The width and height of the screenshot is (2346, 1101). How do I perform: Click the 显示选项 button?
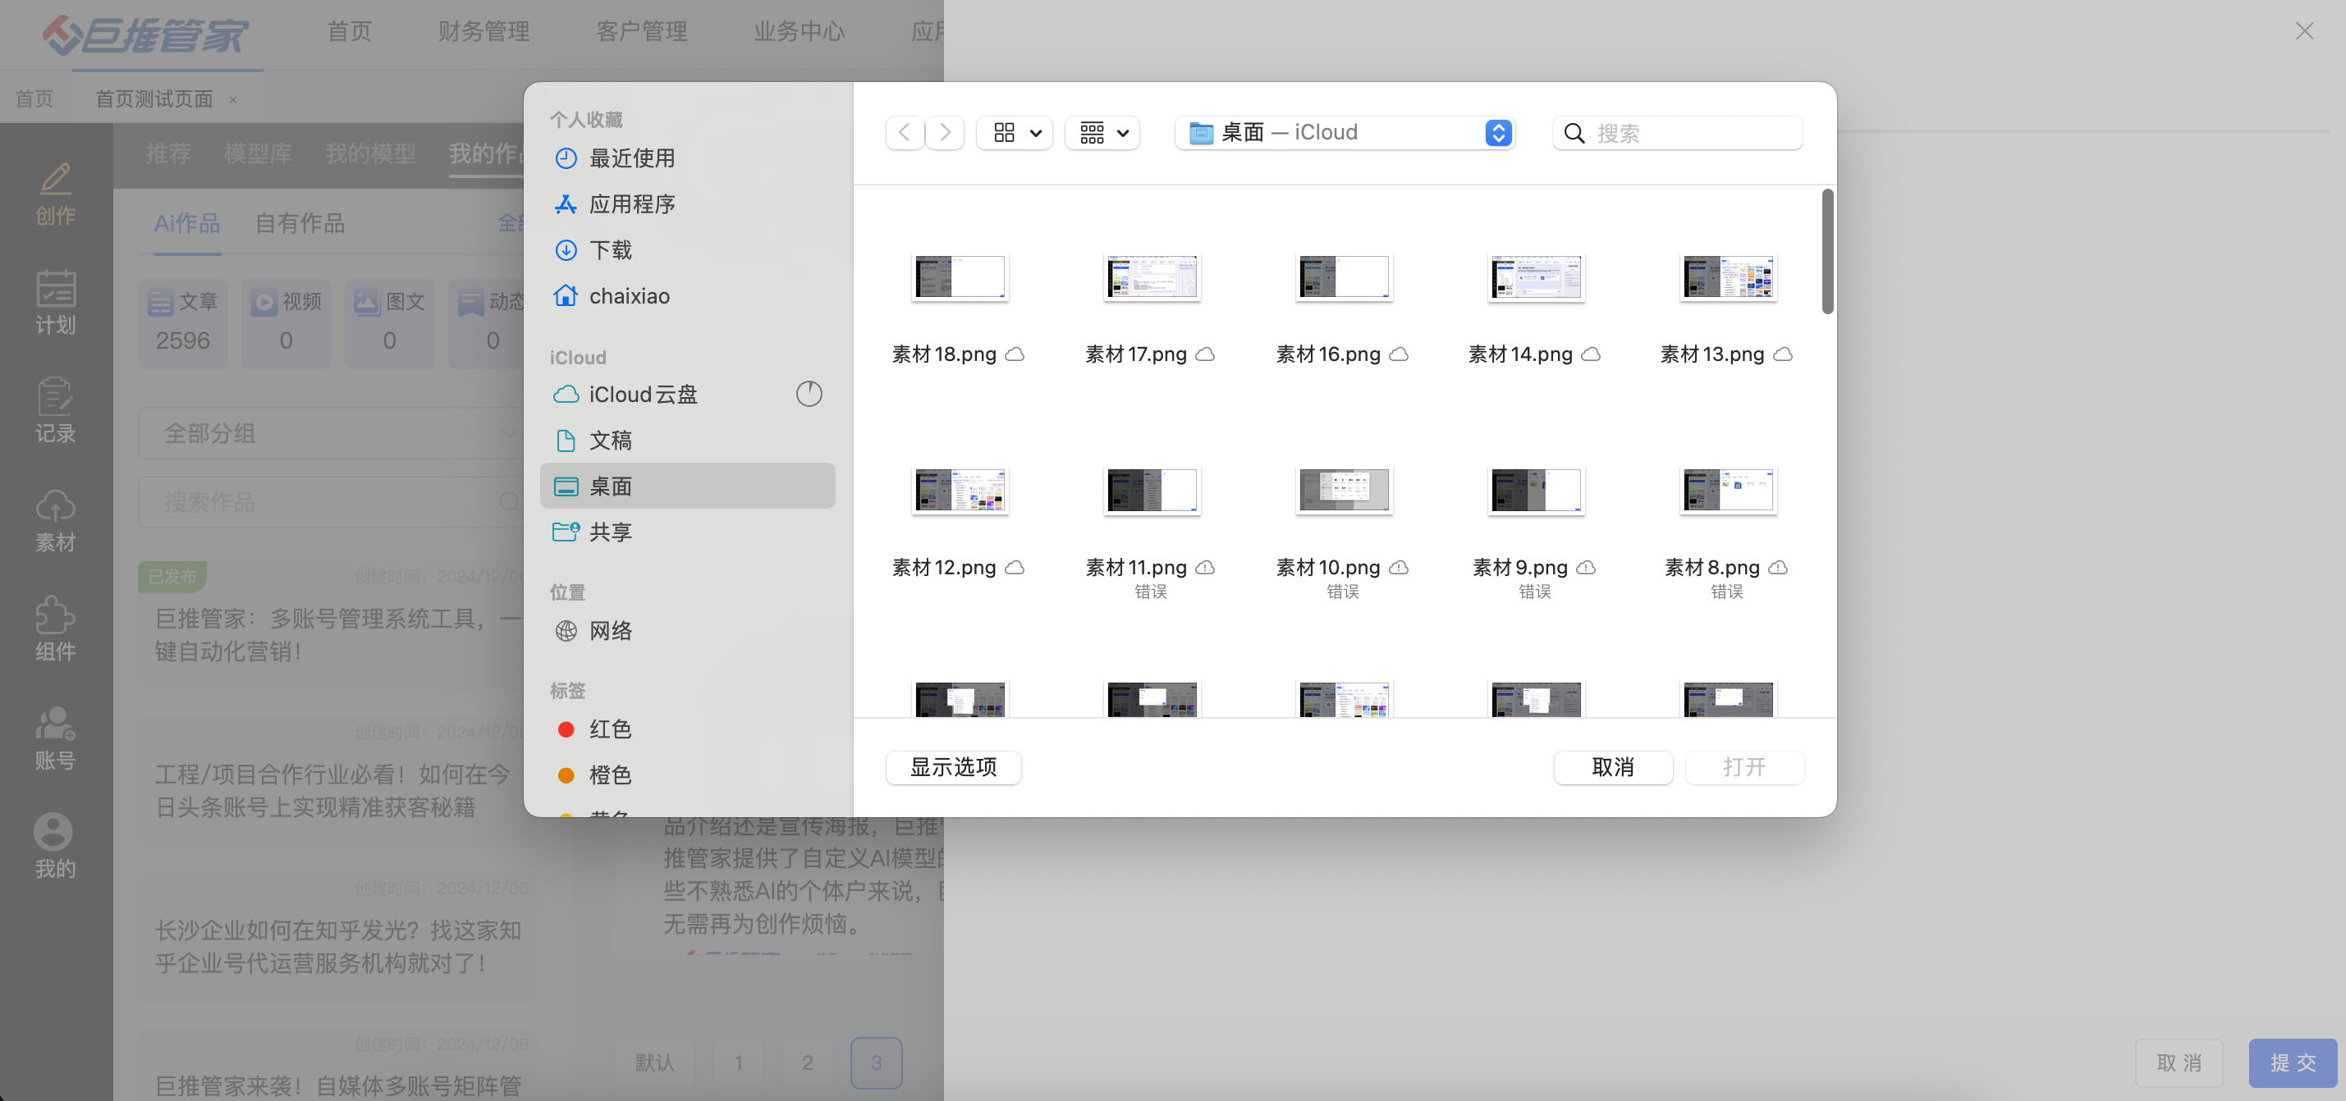[953, 767]
